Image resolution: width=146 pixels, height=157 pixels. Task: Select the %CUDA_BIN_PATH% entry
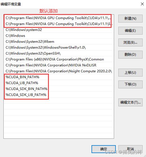click(x=59, y=77)
